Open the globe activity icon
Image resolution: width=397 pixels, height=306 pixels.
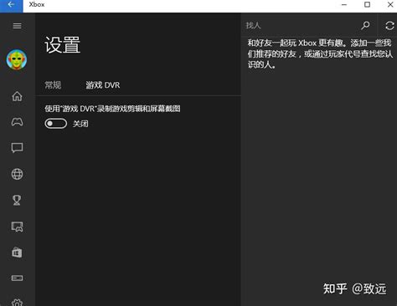tap(17, 174)
